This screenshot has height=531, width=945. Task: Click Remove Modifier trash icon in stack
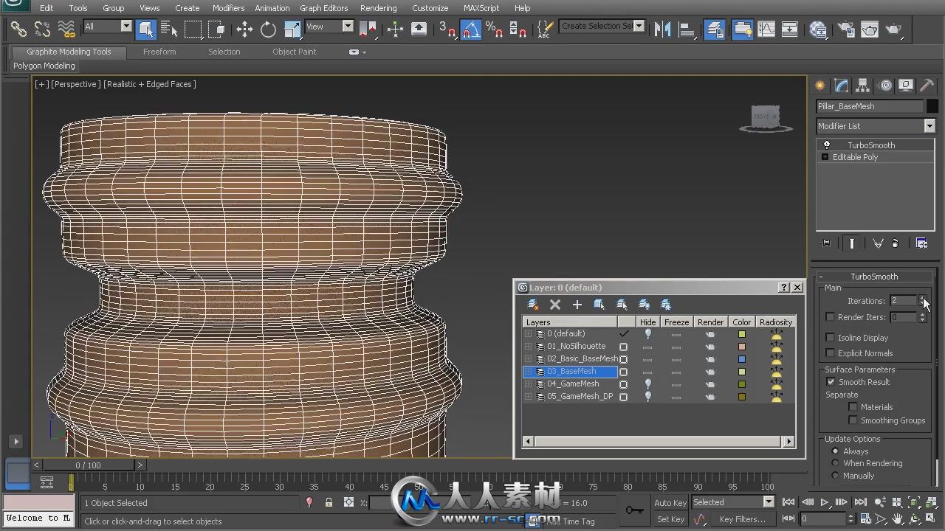click(896, 243)
